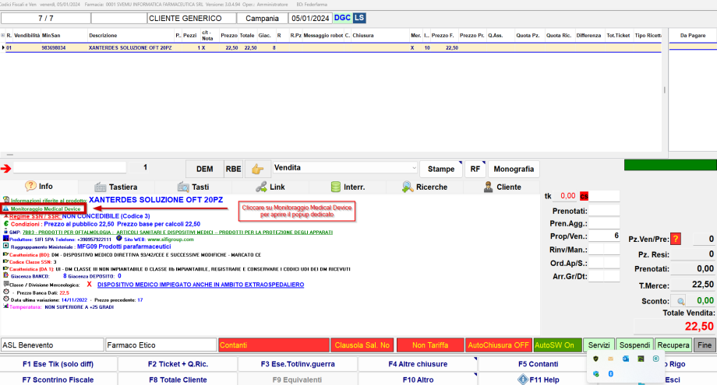Viewport: 717px width, 385px height.
Task: Open the Ricerche tab
Action: coord(426,187)
